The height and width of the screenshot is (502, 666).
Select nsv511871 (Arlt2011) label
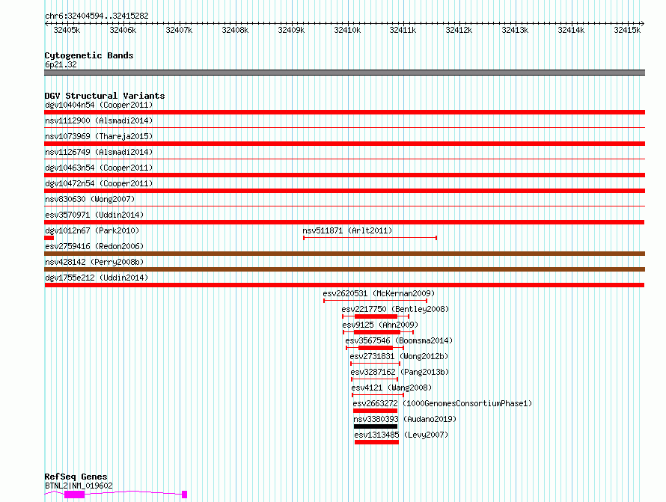(x=347, y=230)
